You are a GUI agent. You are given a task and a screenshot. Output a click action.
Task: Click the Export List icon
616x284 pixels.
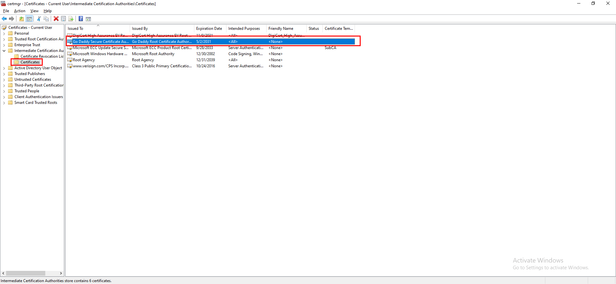[x=71, y=19]
